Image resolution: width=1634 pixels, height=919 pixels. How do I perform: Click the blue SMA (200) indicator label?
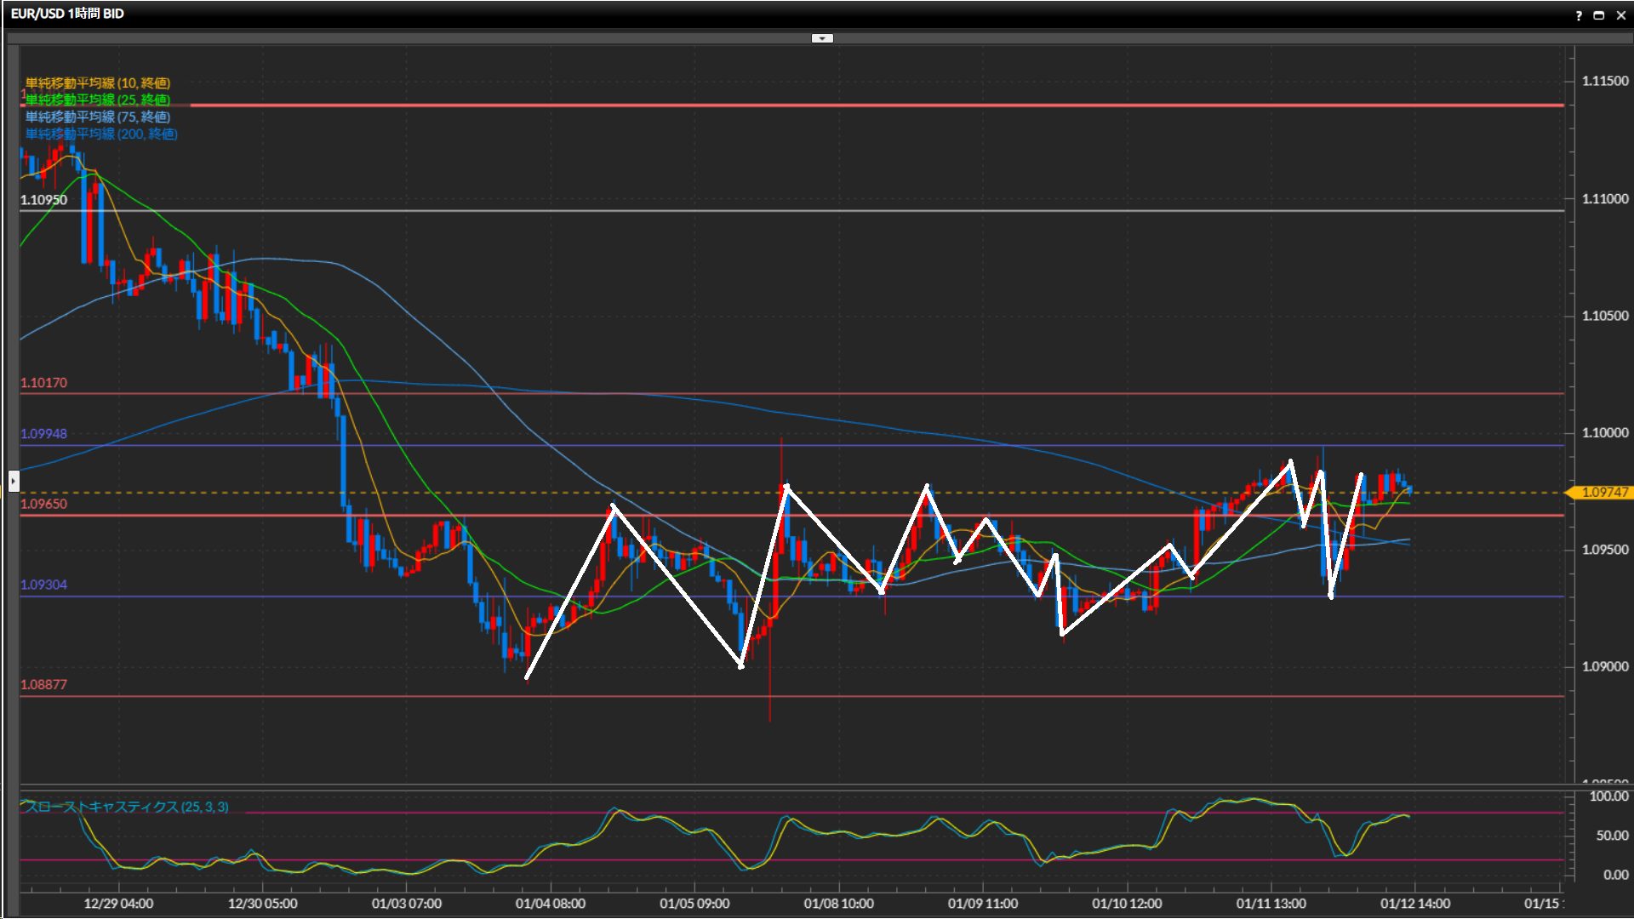coord(101,134)
